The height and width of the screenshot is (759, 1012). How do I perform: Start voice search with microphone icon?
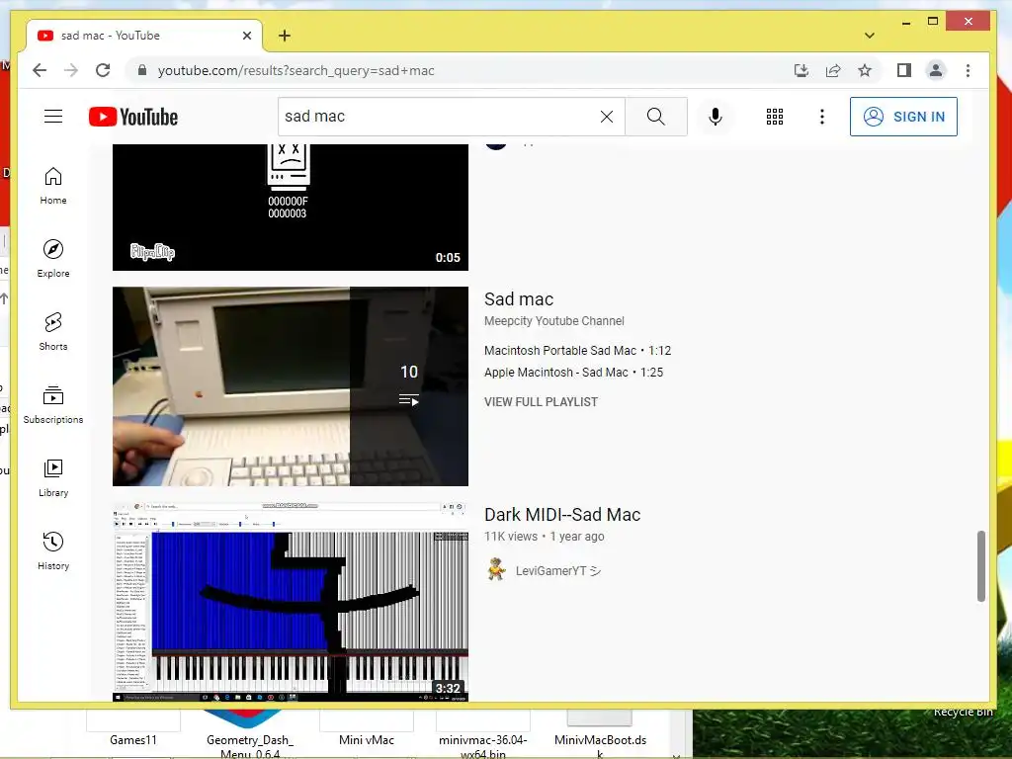point(716,117)
